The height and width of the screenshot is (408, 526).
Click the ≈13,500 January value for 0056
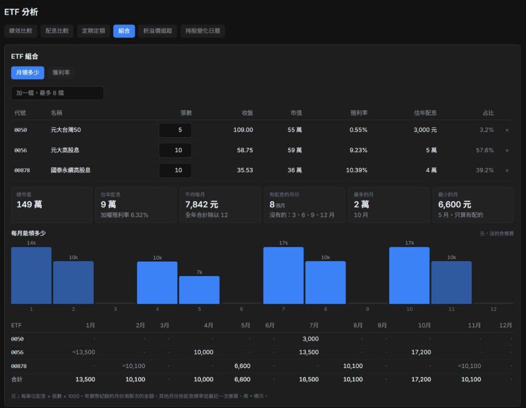[84, 352]
